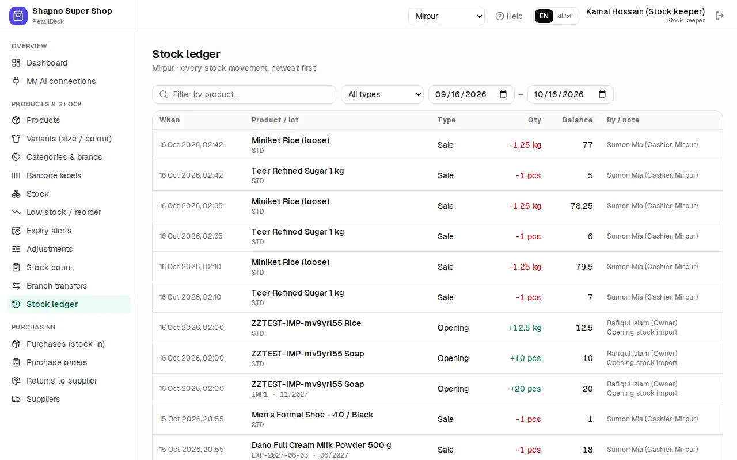Click Kamal Hossain (Stock keeper) user name

point(645,11)
